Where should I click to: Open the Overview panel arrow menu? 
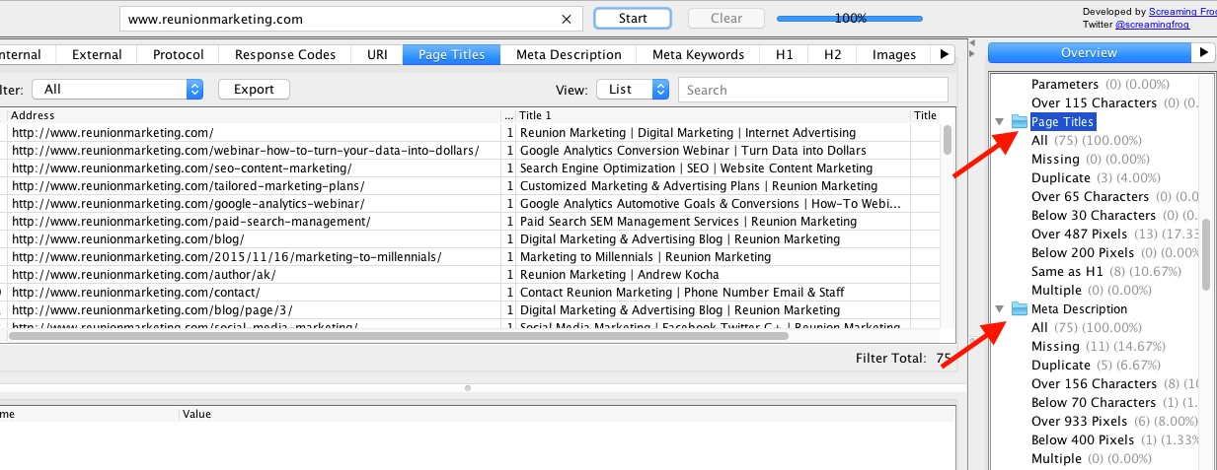(x=1203, y=53)
